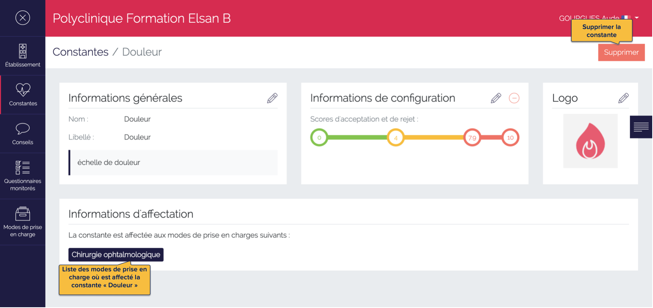Open Modes de prise en charge
The width and height of the screenshot is (653, 308).
point(23,222)
